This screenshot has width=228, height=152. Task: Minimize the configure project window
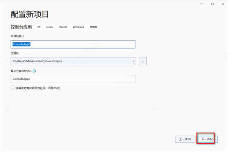(x=201, y=4)
